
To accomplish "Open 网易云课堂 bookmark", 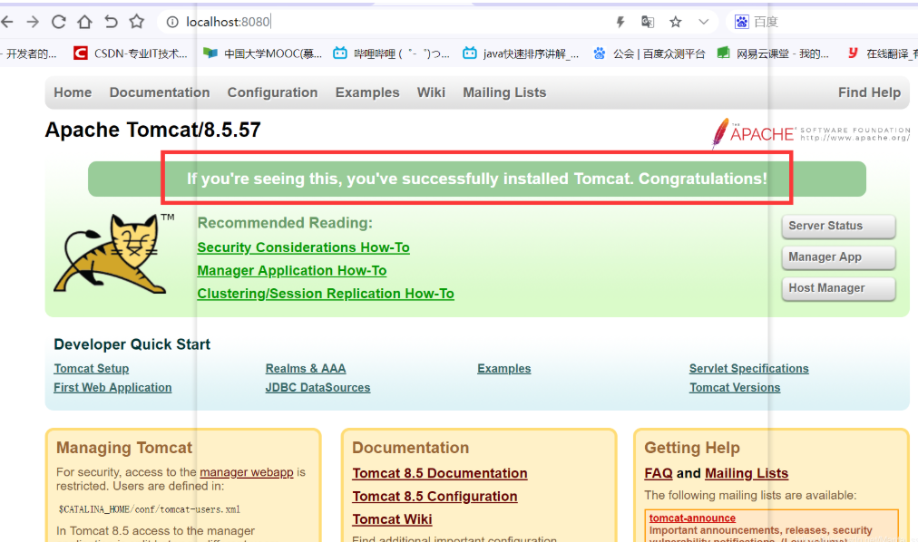I will [x=773, y=53].
